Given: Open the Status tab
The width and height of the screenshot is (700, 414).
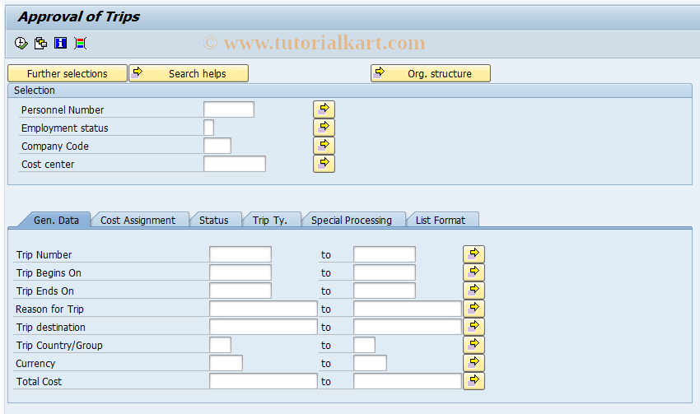Looking at the screenshot, I should [x=214, y=220].
